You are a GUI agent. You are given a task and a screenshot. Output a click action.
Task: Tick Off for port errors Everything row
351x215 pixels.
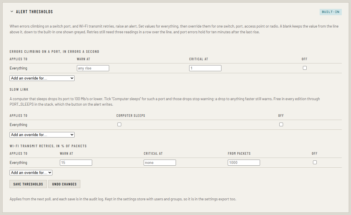(305, 68)
